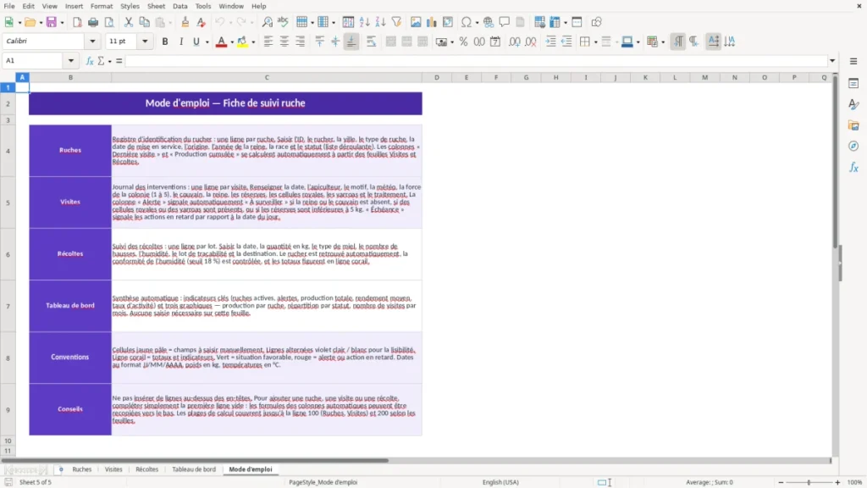Viewport: 867px width, 488px height.
Task: Toggle Underline formatting
Action: 196,42
